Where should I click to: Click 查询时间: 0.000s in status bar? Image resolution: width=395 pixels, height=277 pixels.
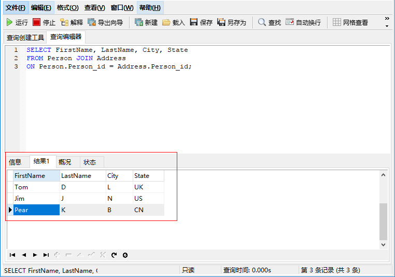pyautogui.click(x=247, y=270)
